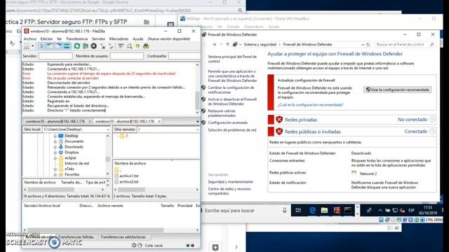449x252 pixels.
Task: Open Restaurar valores predeterminados link
Action: [x=222, y=113]
